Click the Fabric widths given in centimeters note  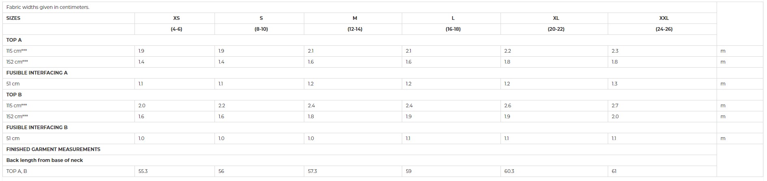click(48, 7)
